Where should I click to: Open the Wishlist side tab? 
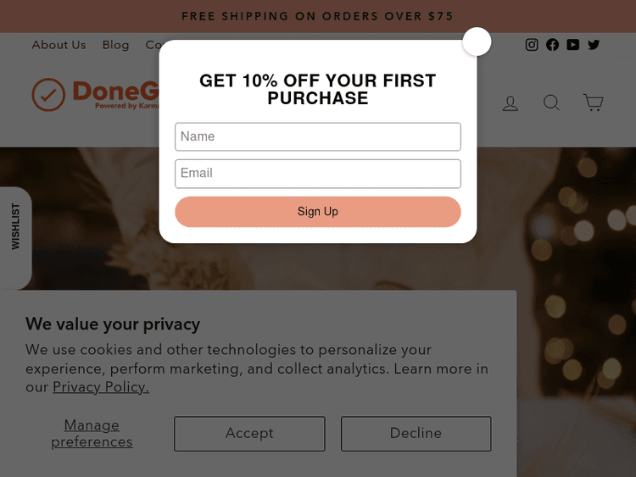15,226
